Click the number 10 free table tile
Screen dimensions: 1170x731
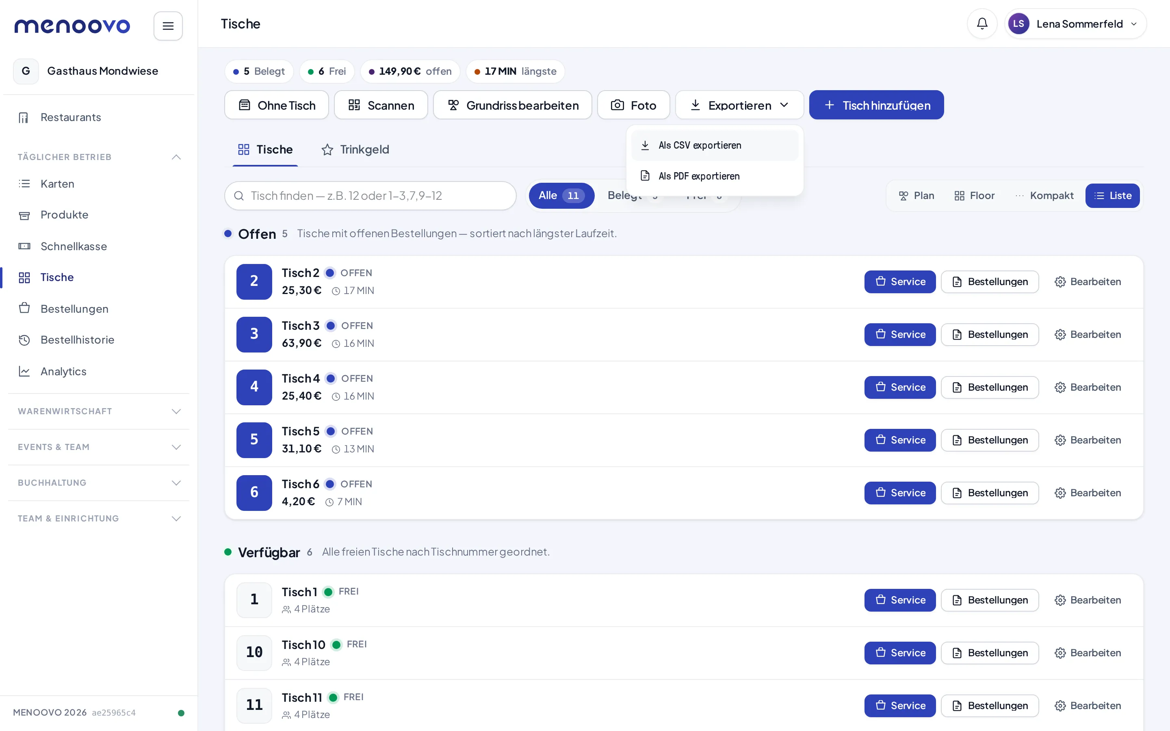point(254,653)
